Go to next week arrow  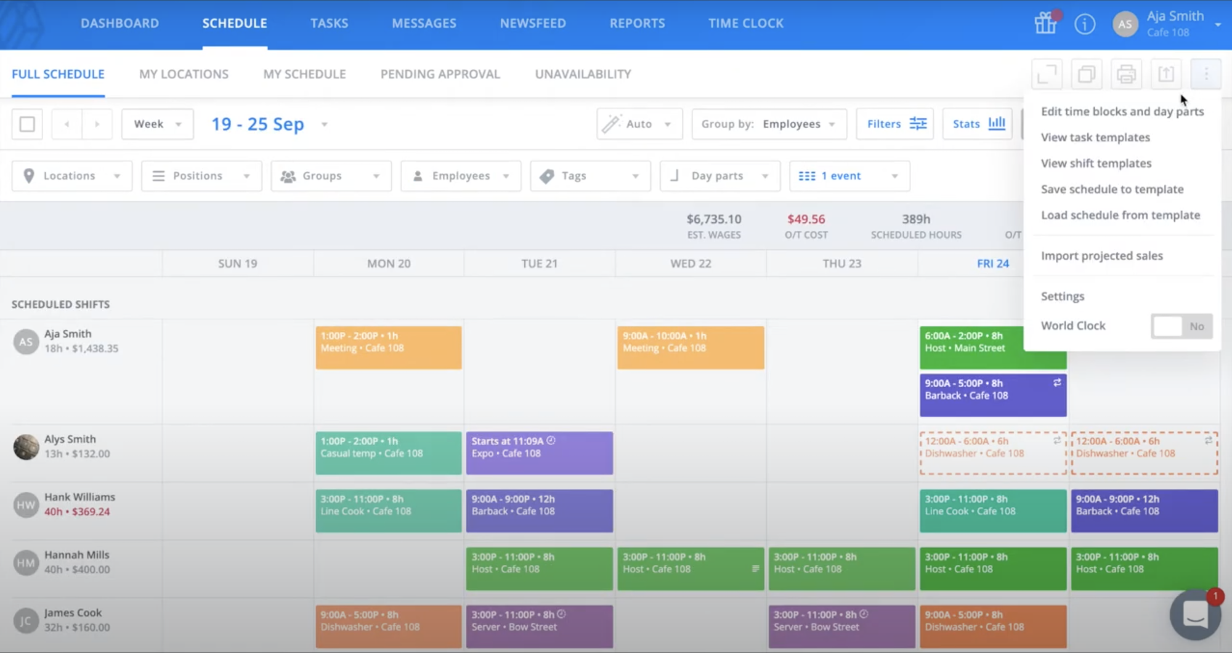click(x=97, y=124)
